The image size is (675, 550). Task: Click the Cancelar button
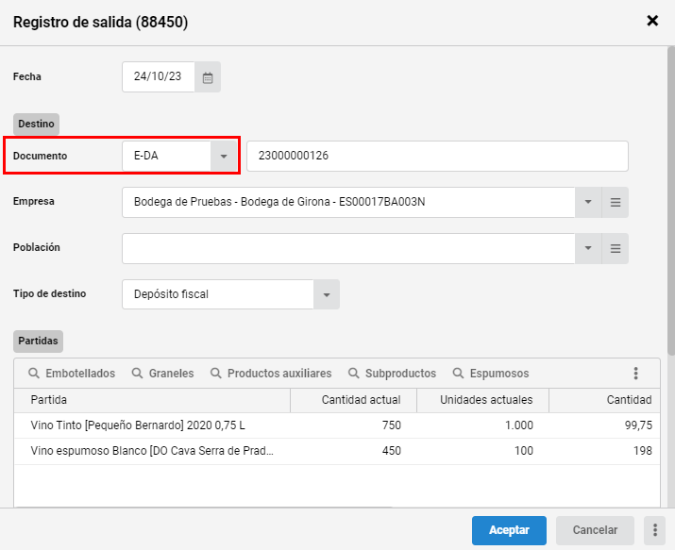(595, 530)
